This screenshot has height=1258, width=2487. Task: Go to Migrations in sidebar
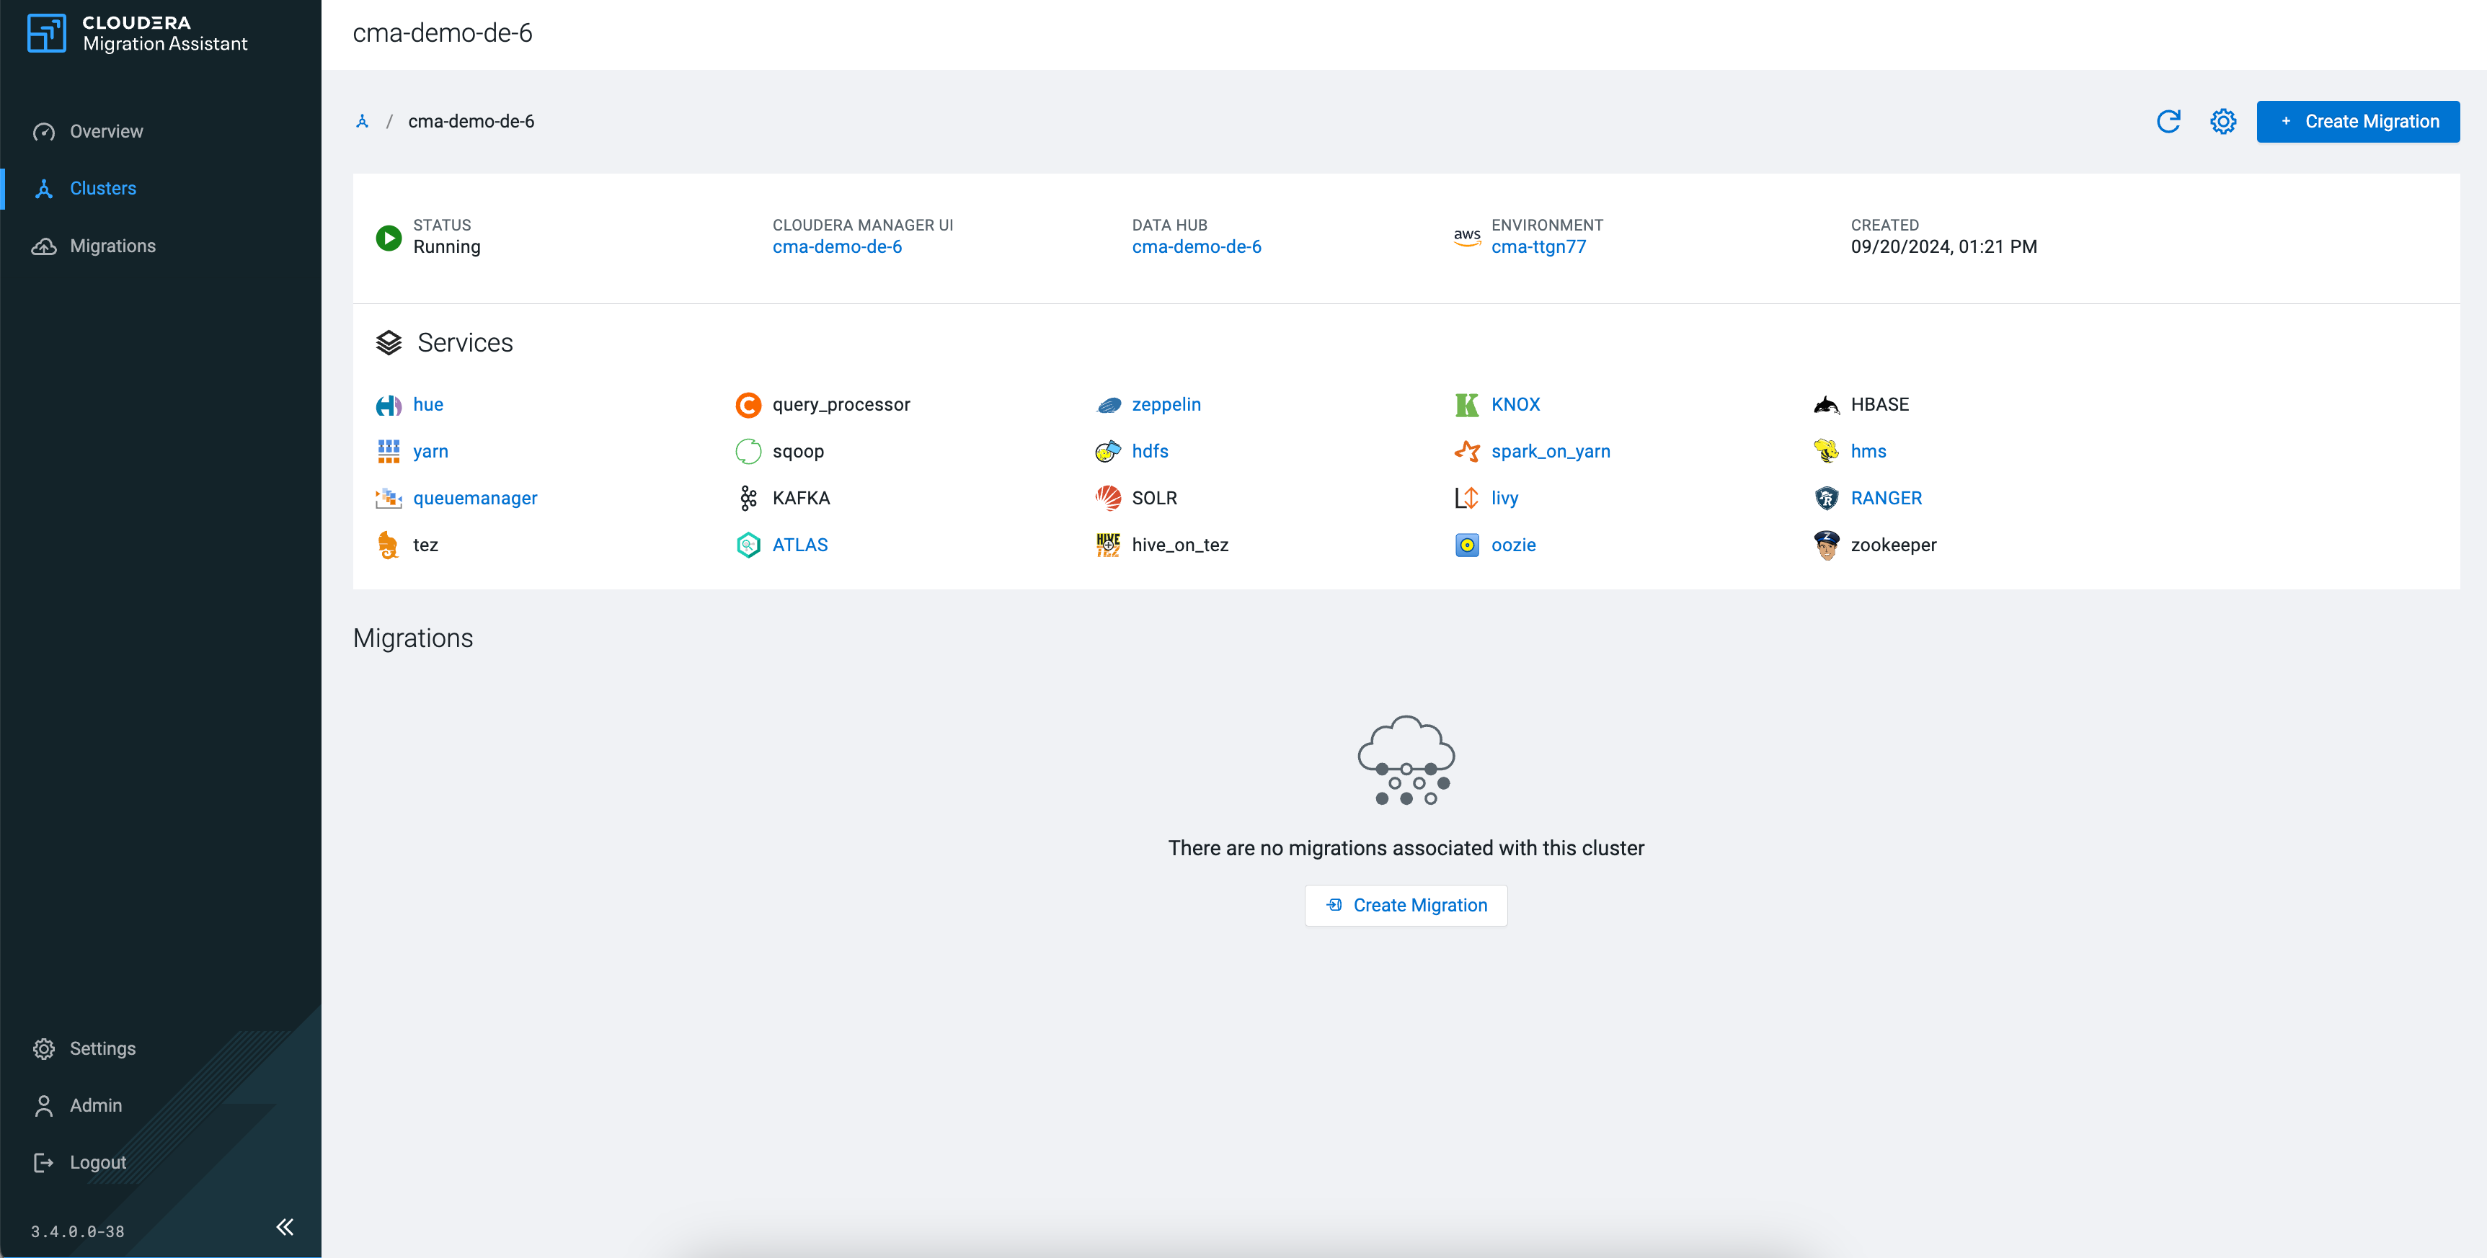112,246
